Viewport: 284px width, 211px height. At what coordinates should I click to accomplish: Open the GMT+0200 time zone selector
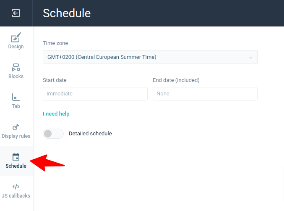click(x=150, y=57)
